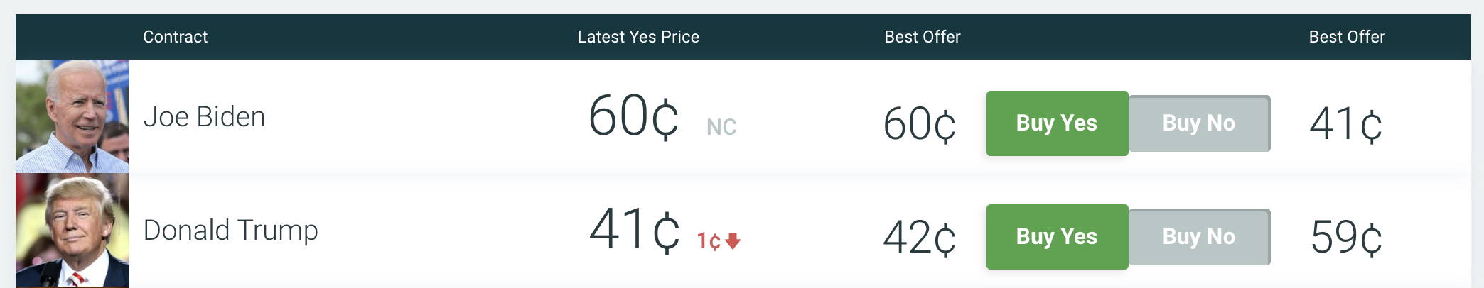The height and width of the screenshot is (288, 1484).
Task: Click Trump's 42¢ best Yes offer
Action: pyautogui.click(x=919, y=238)
